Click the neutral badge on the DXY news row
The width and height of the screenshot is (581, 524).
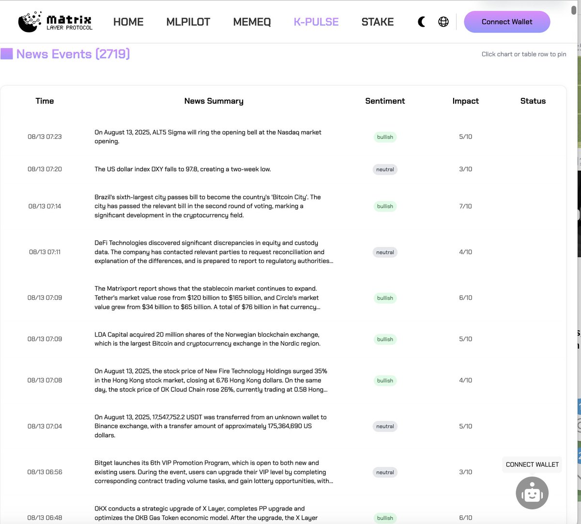click(x=385, y=169)
